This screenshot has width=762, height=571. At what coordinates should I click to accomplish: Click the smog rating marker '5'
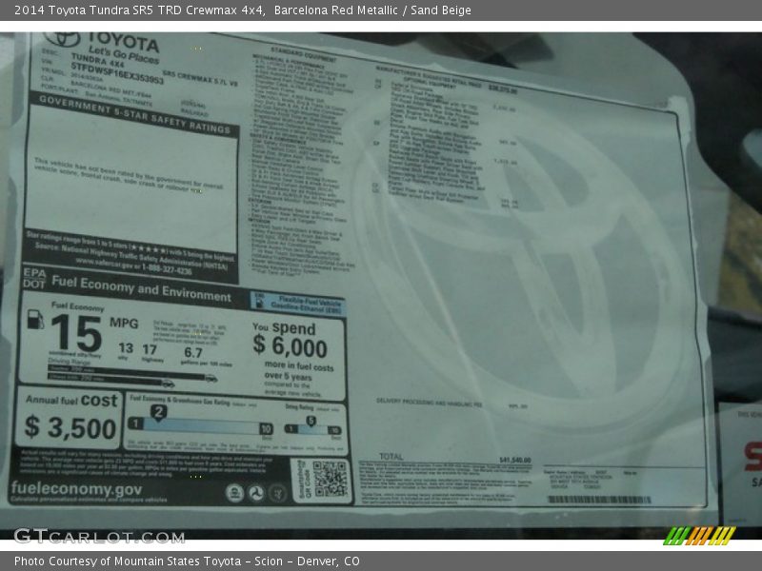click(311, 421)
